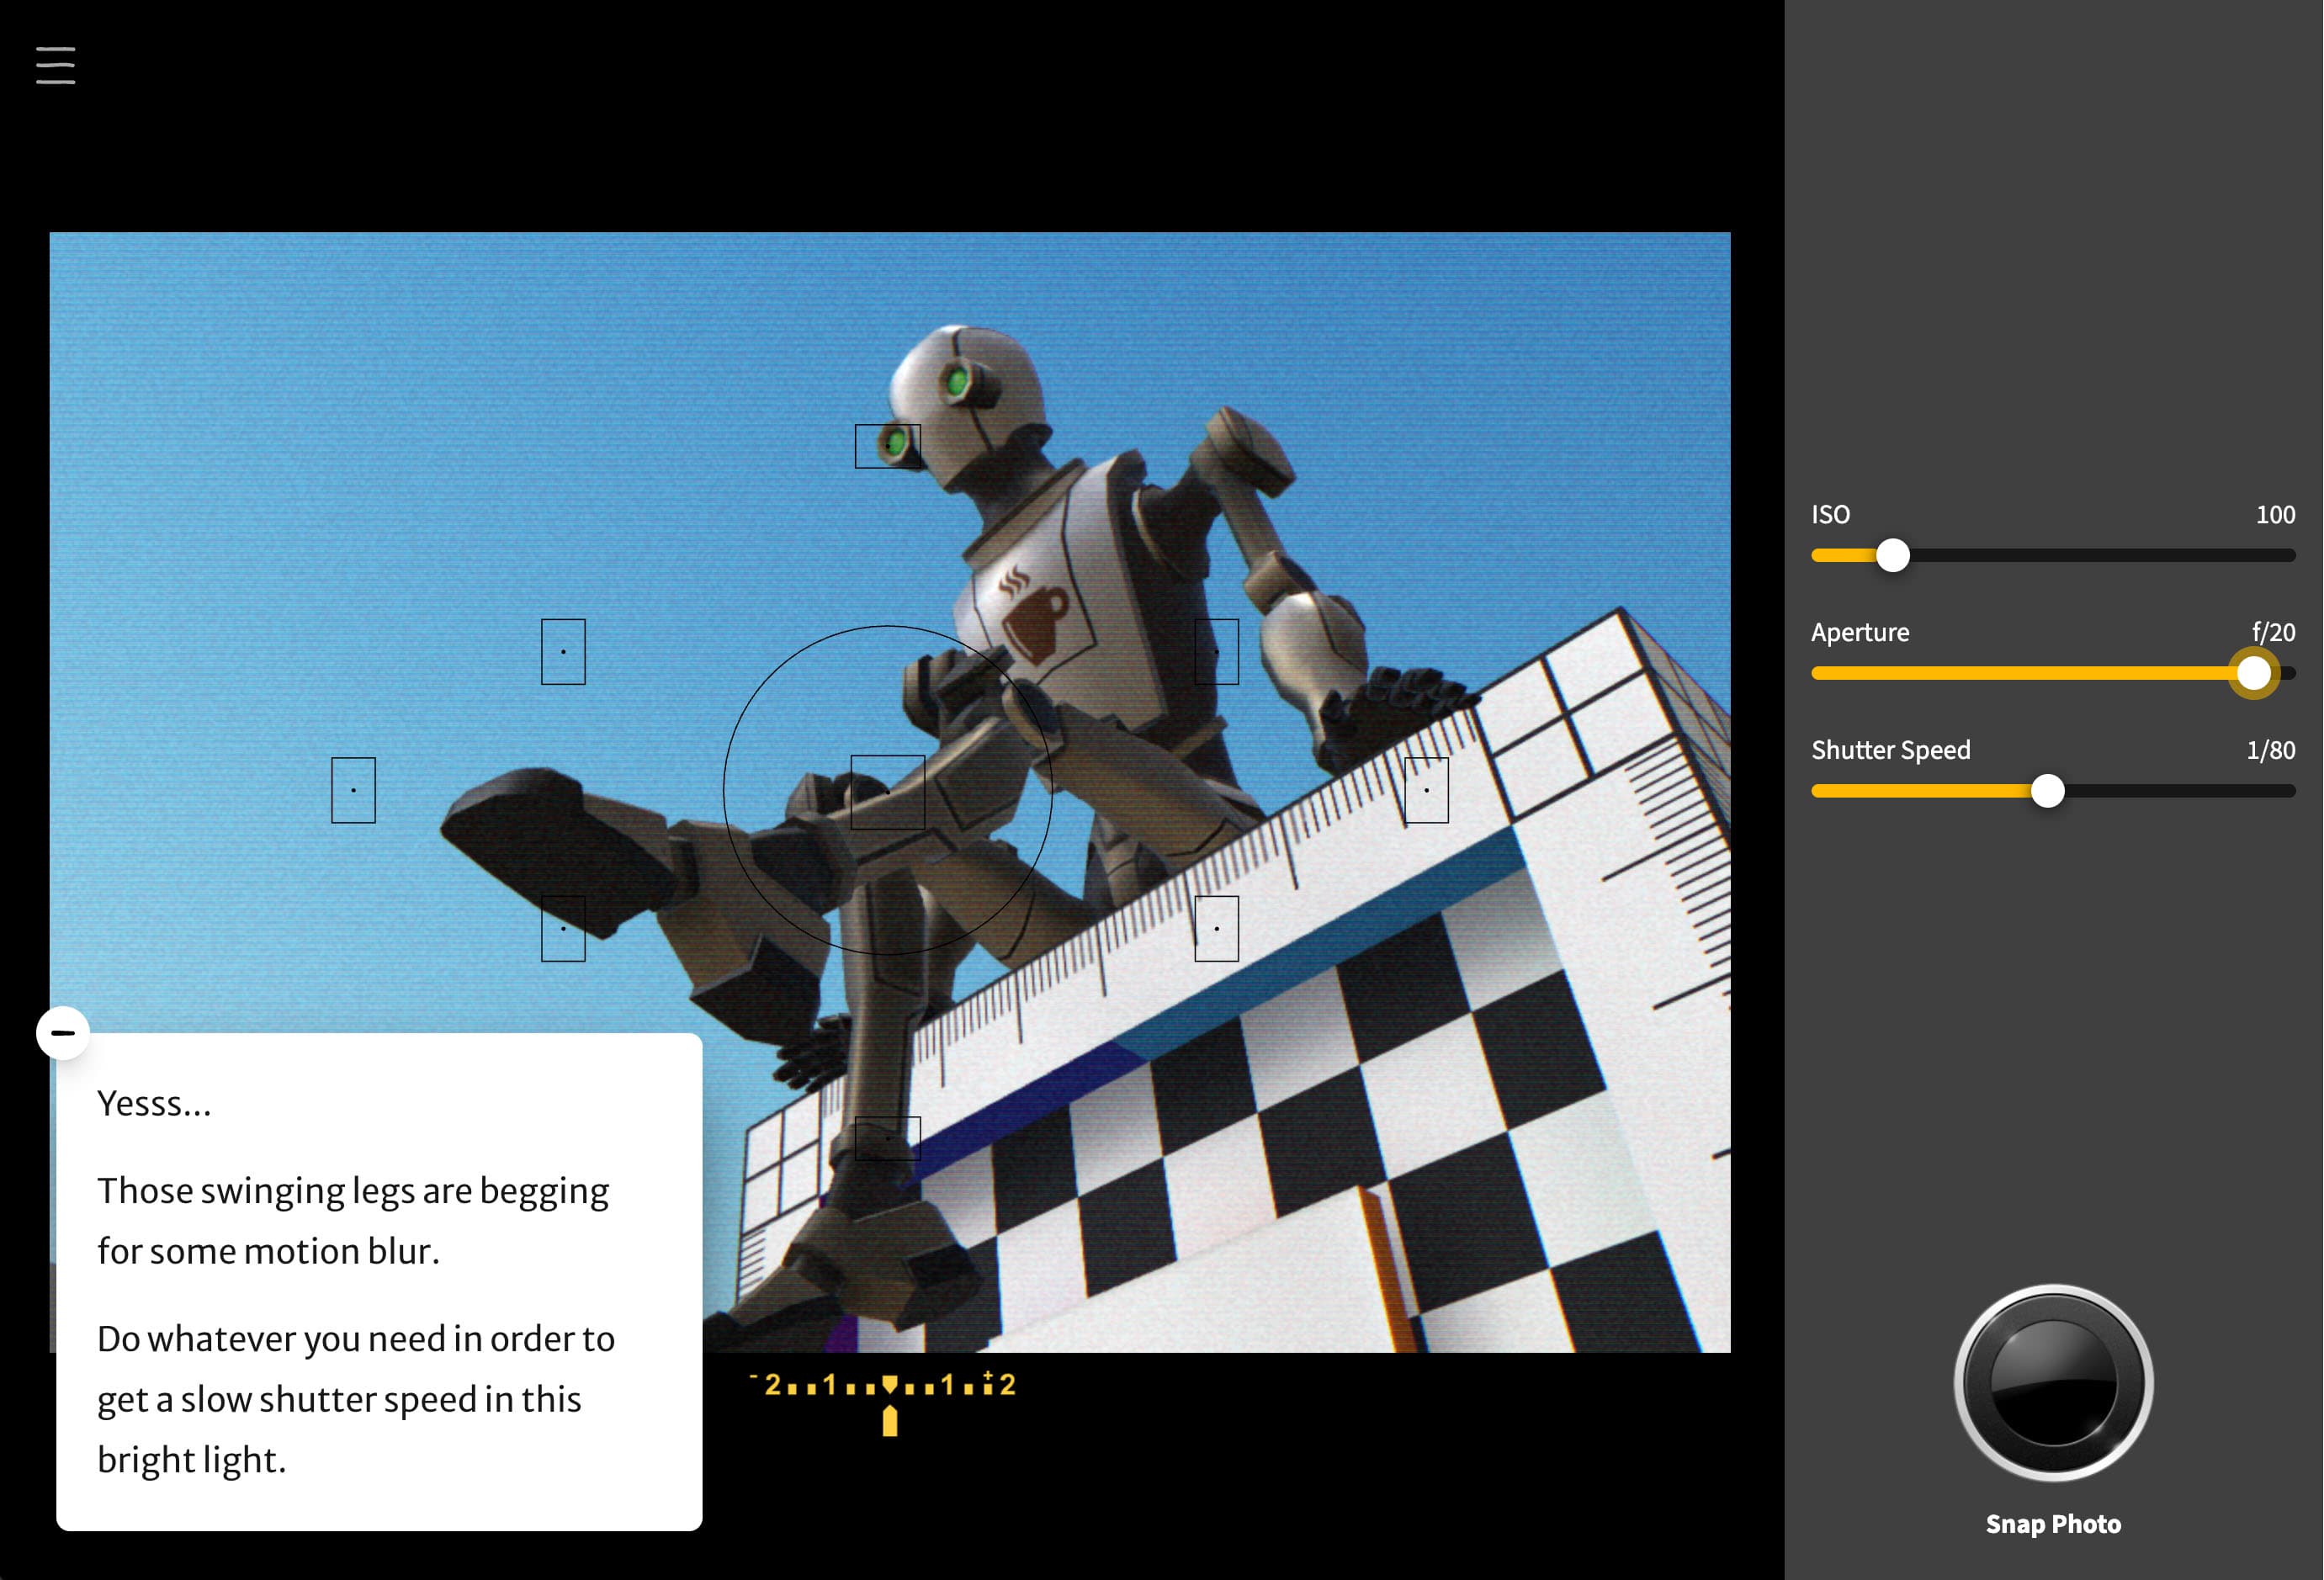
Task: Select the upper-left focus point box
Action: click(x=563, y=652)
